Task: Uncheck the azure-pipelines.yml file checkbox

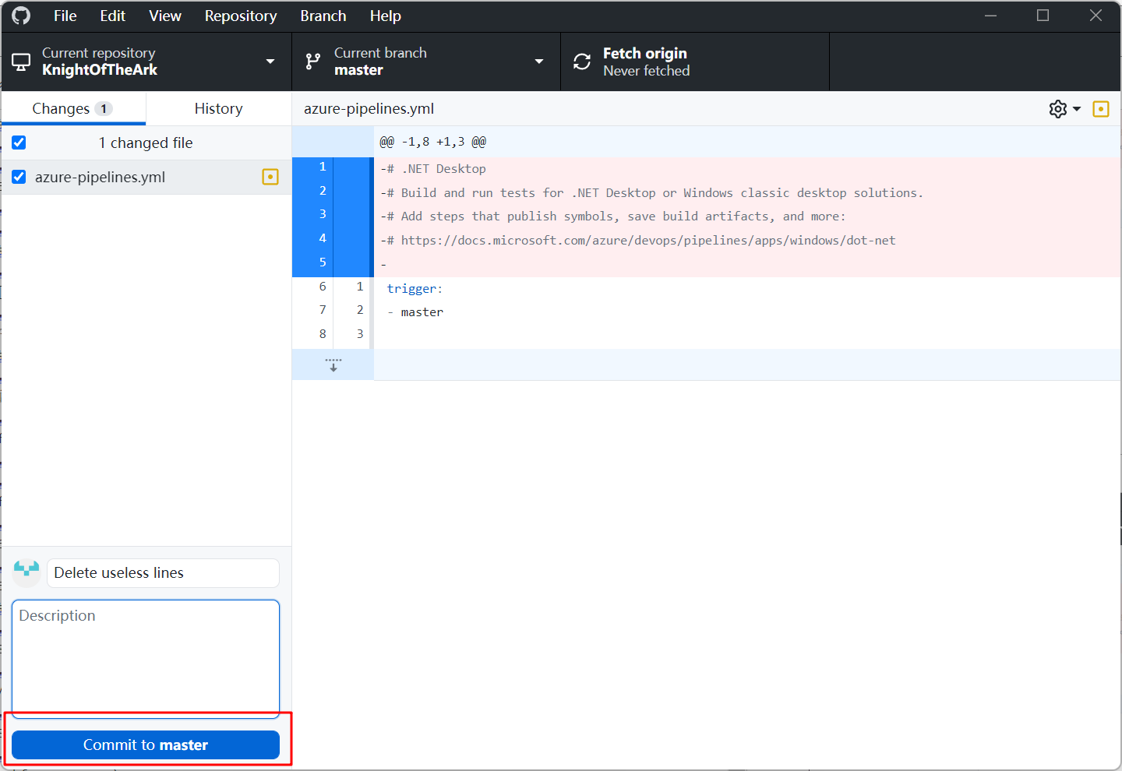Action: [x=19, y=177]
